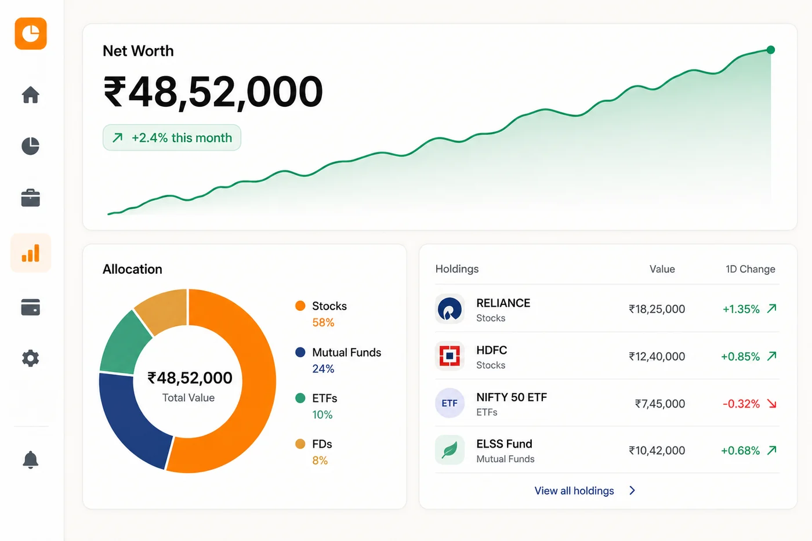812x541 pixels.
Task: Click the ₹7,45,000 value
Action: point(660,404)
